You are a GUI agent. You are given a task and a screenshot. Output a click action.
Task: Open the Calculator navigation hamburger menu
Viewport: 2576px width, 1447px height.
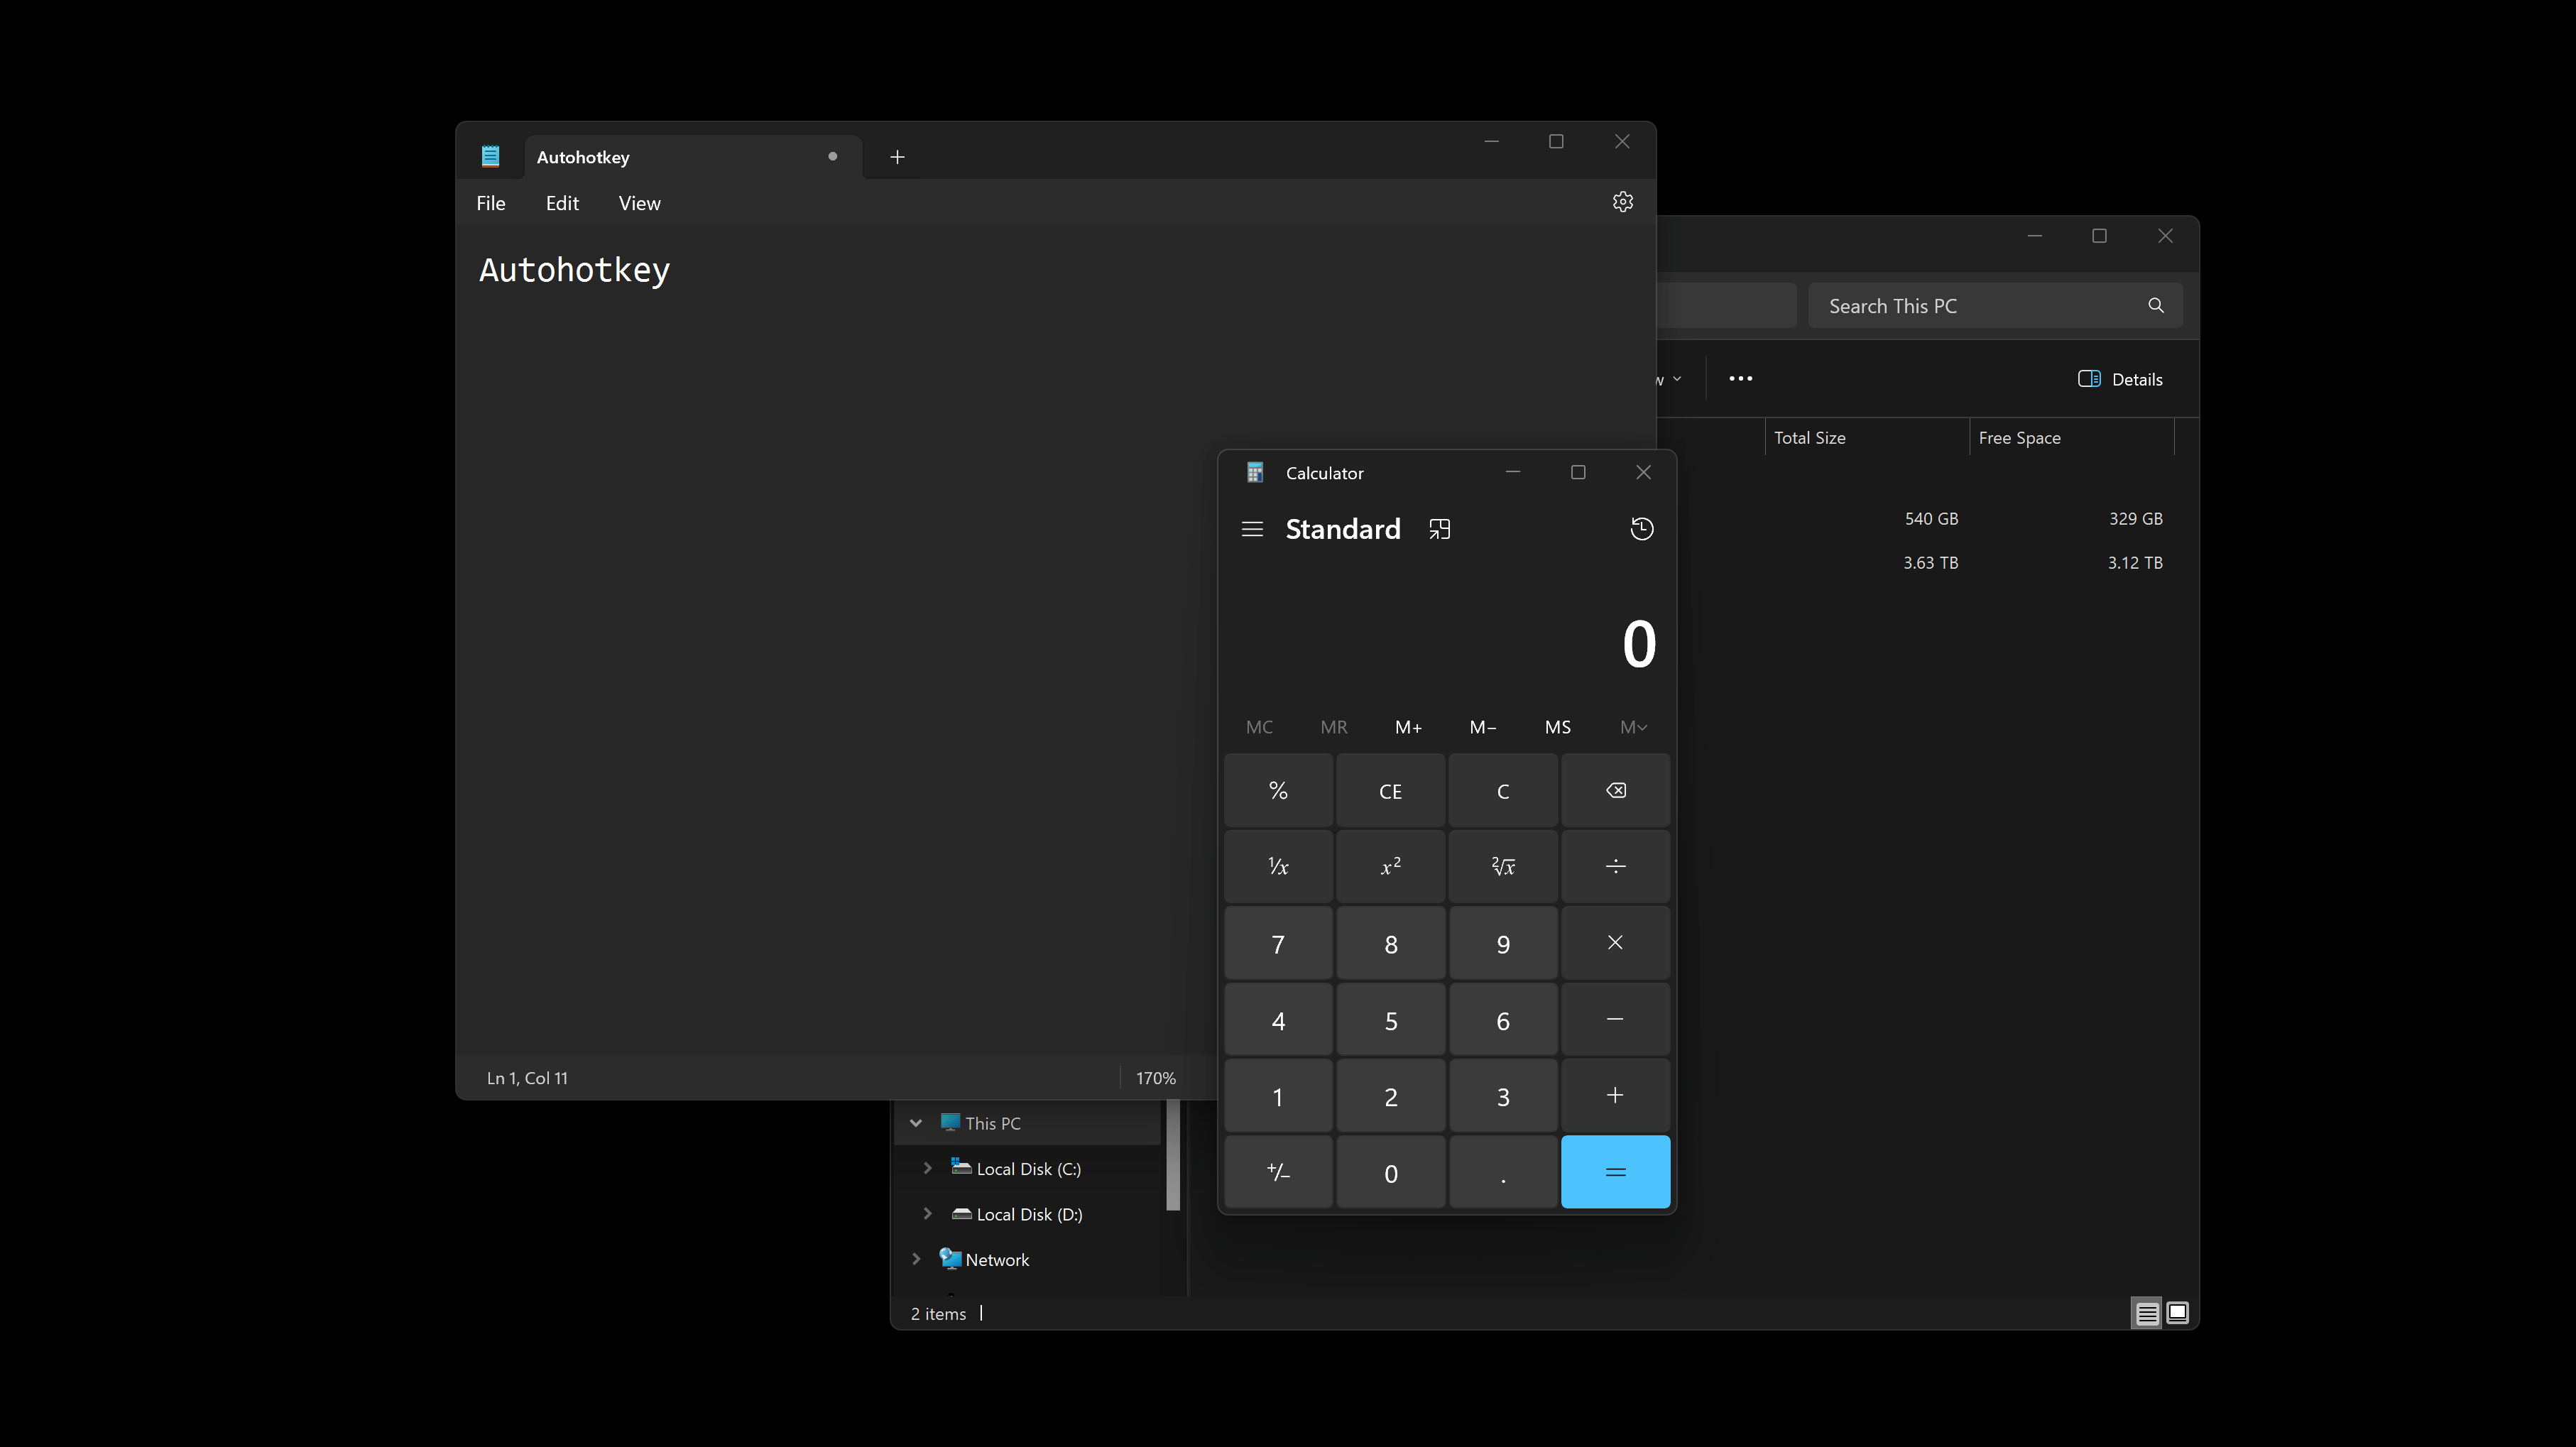1252,529
